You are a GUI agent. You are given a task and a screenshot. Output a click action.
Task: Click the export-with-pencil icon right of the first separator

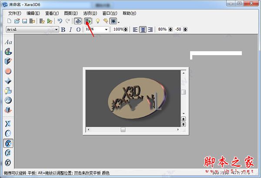[x=42, y=21]
